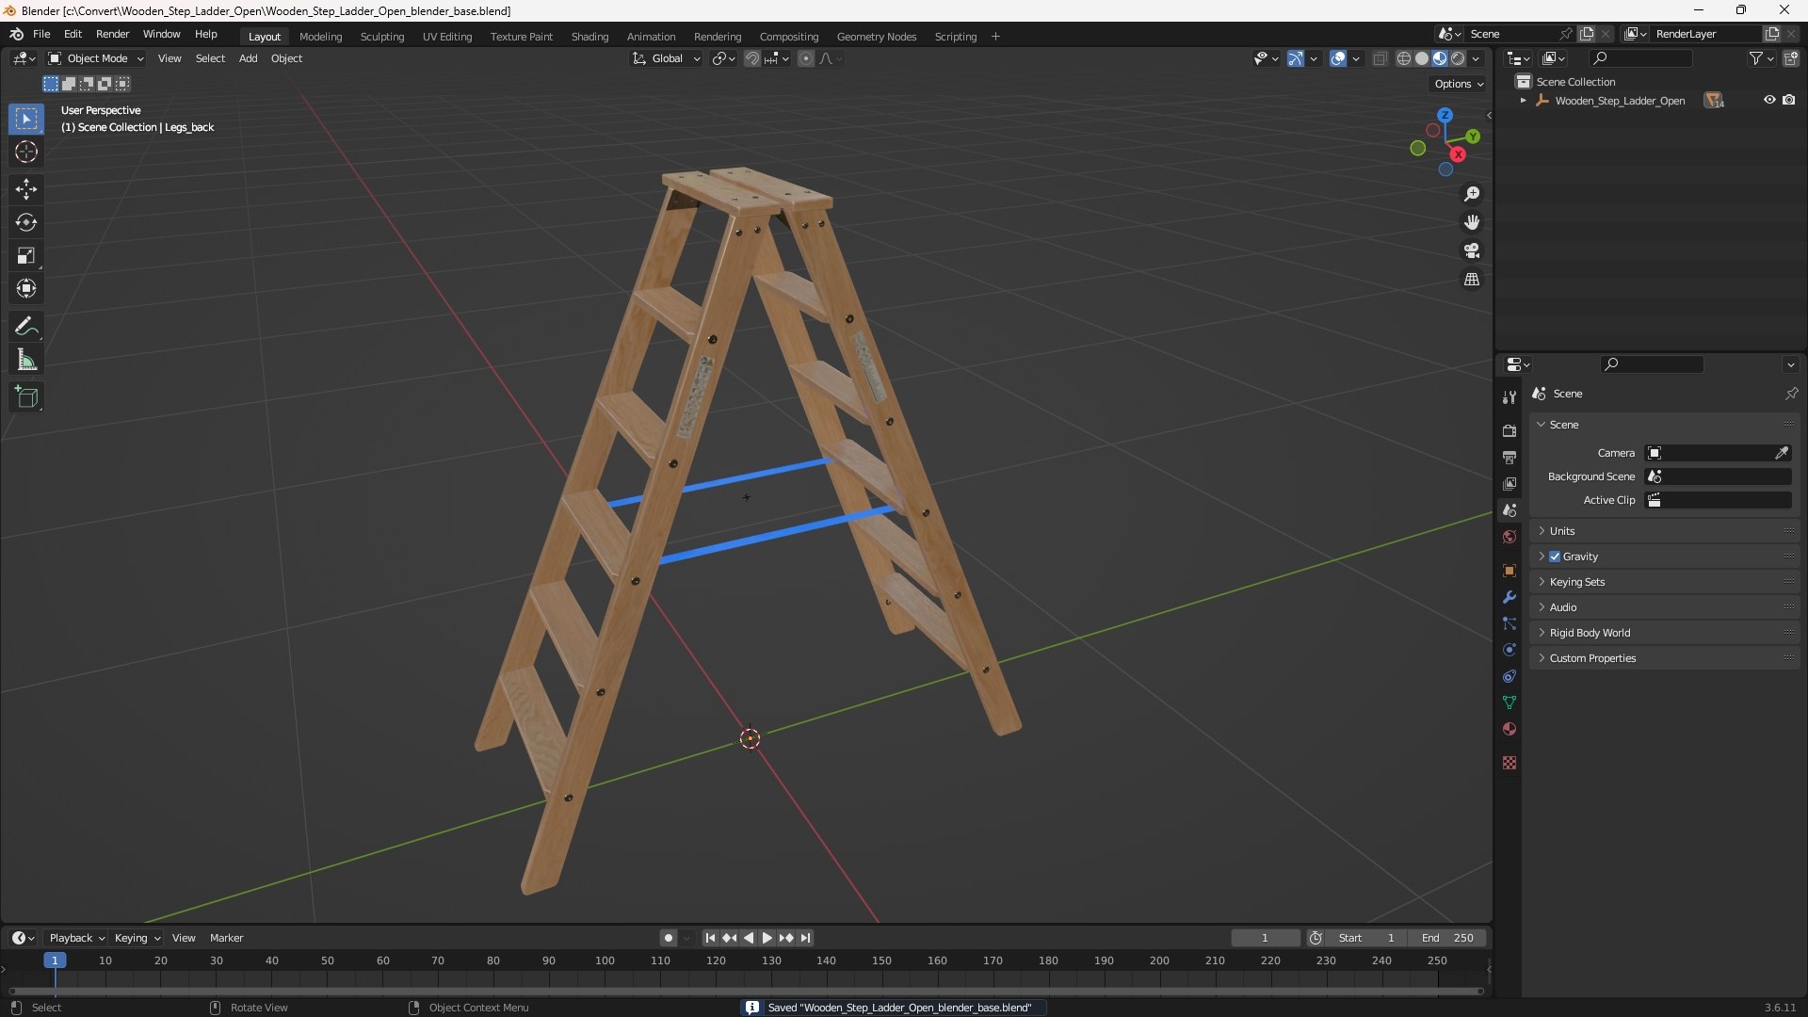Open the Material properties tab icon
This screenshot has width=1808, height=1017.
pos(1509,729)
